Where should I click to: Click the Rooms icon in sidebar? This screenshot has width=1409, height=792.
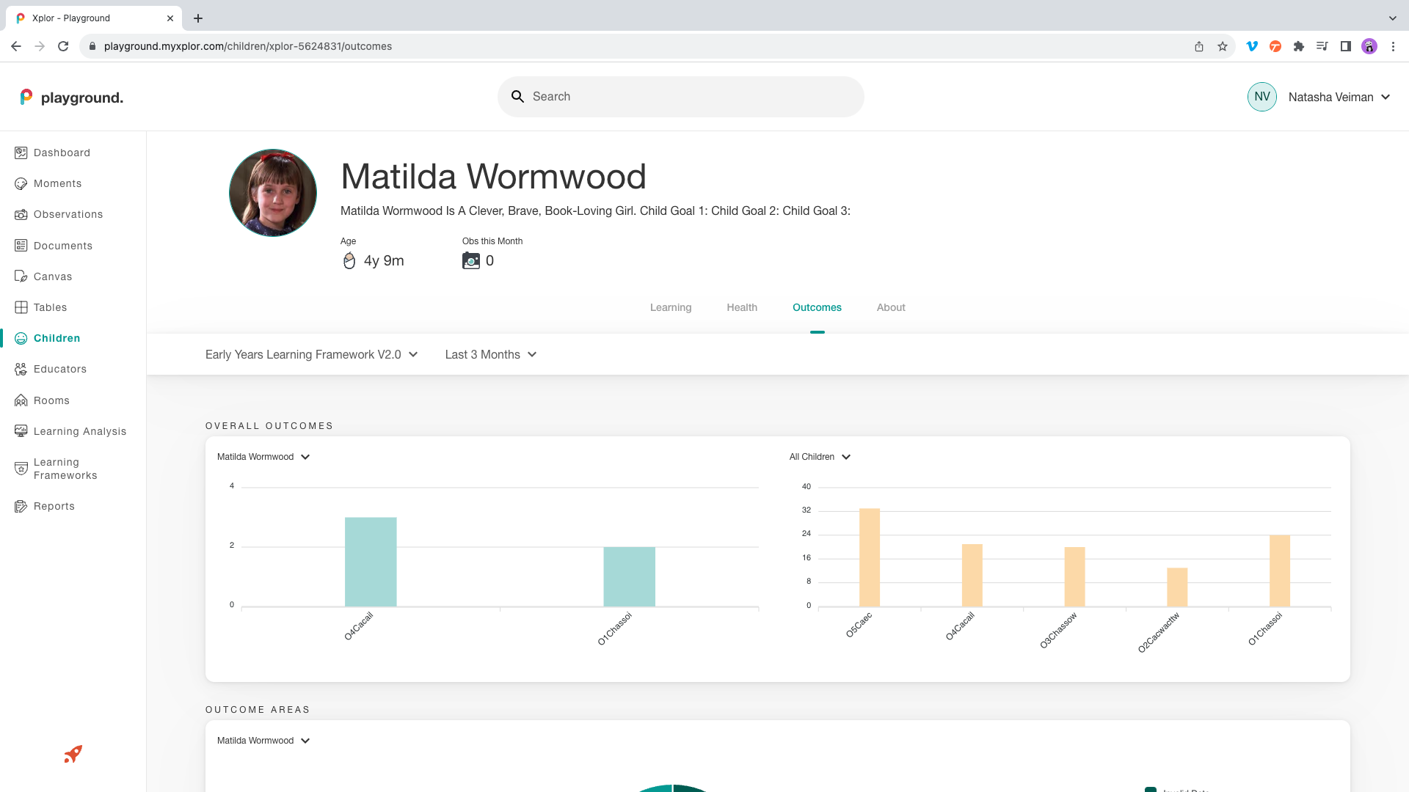[21, 400]
